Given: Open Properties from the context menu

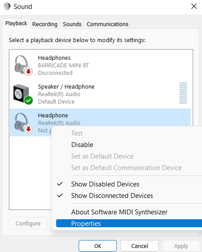Looking at the screenshot, I should (x=129, y=223).
